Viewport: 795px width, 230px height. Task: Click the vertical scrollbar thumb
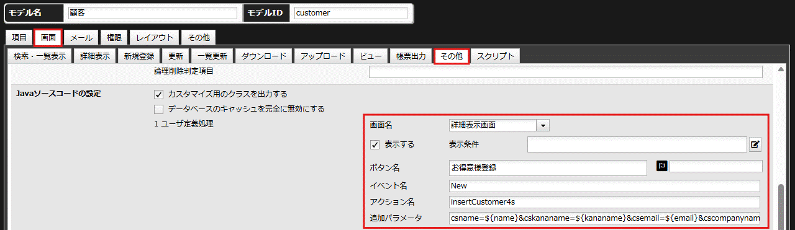tap(781, 206)
